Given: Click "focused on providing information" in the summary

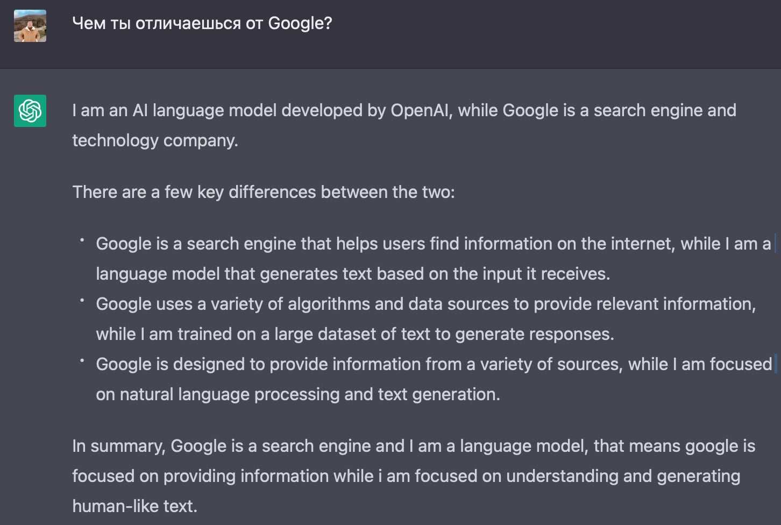Looking at the screenshot, I should (200, 476).
